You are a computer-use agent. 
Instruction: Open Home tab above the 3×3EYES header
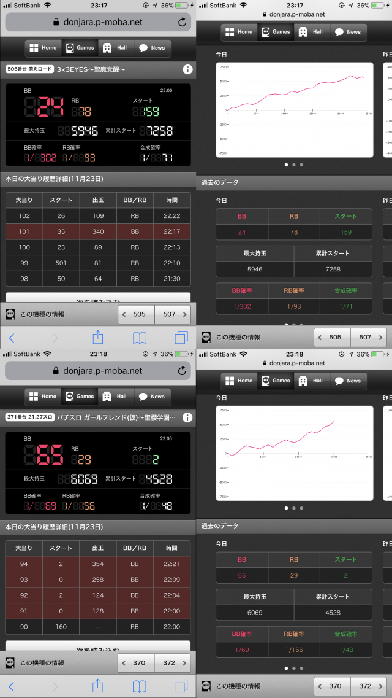pyautogui.click(x=43, y=48)
